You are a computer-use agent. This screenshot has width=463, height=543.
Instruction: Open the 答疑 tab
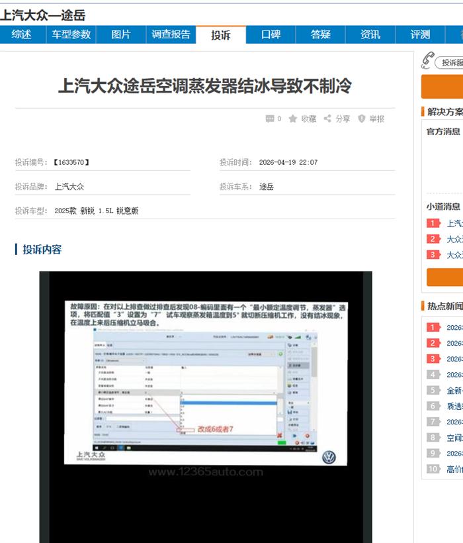click(x=321, y=34)
